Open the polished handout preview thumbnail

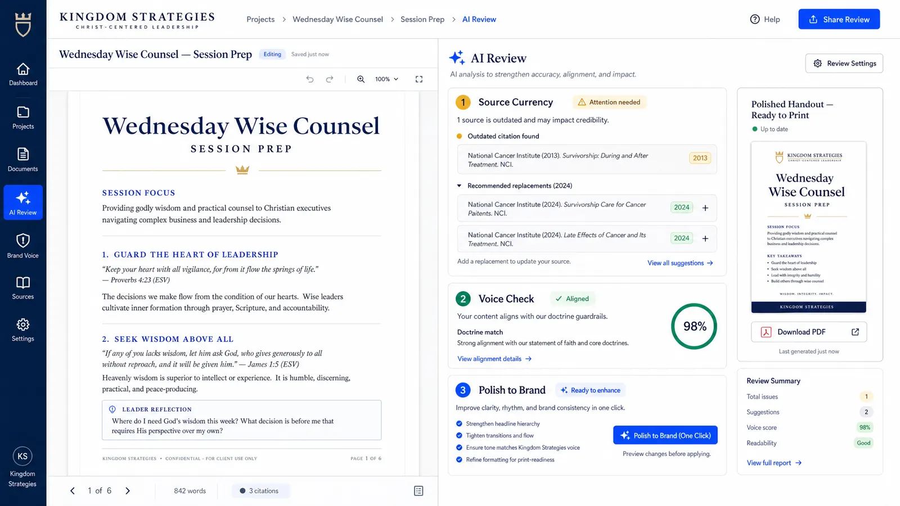[809, 227]
